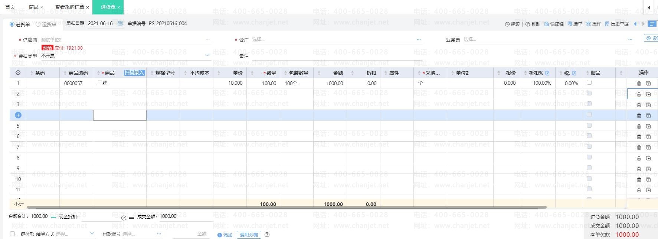Click the blue plus add-row icon

point(18,115)
